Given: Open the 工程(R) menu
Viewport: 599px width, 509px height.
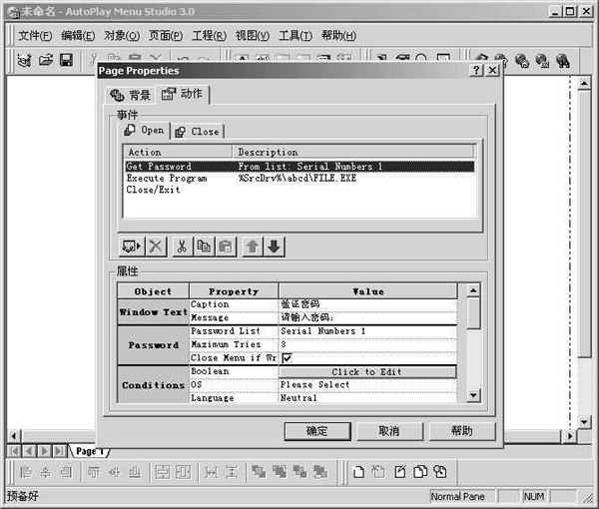Looking at the screenshot, I should [207, 35].
